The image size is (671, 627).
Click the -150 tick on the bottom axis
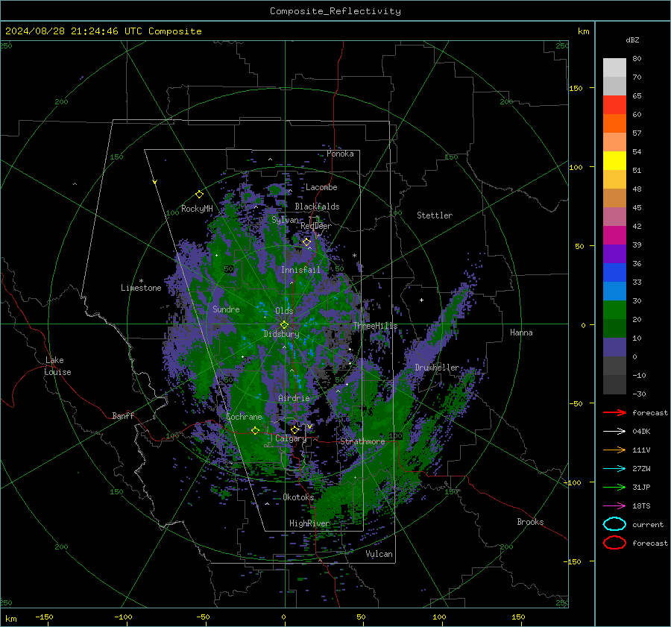click(44, 617)
